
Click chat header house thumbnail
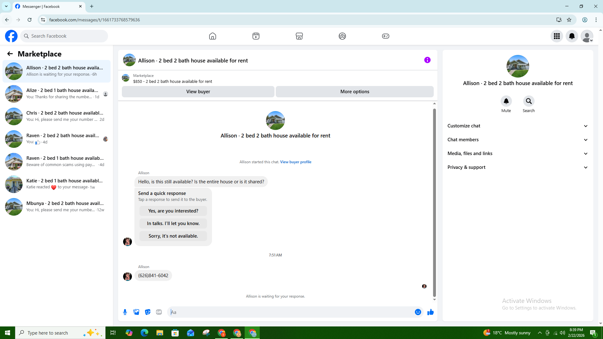[x=129, y=60]
